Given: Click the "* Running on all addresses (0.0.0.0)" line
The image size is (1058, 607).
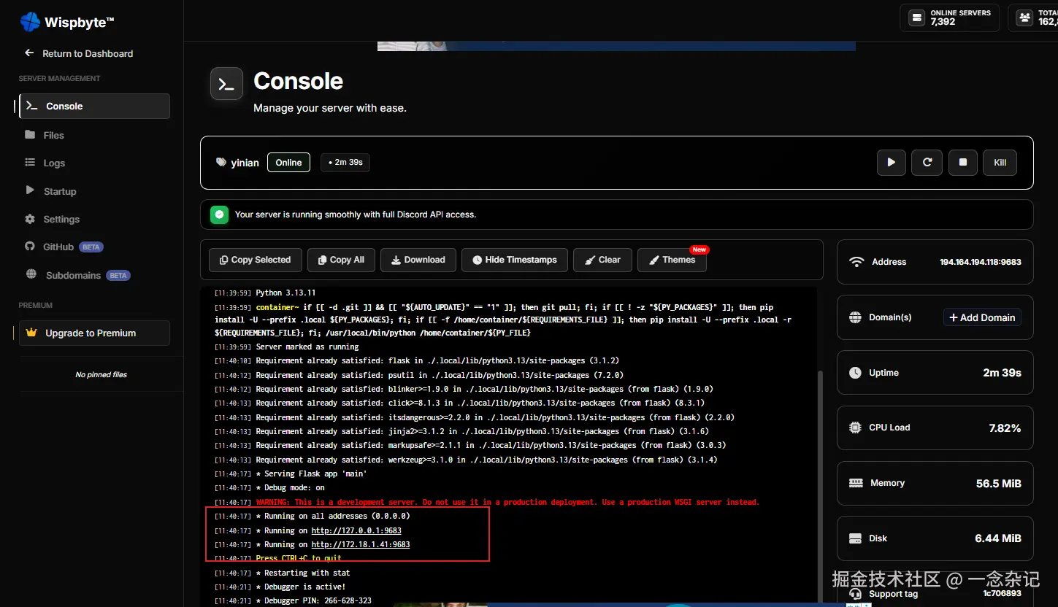Looking at the screenshot, I should [x=333, y=516].
